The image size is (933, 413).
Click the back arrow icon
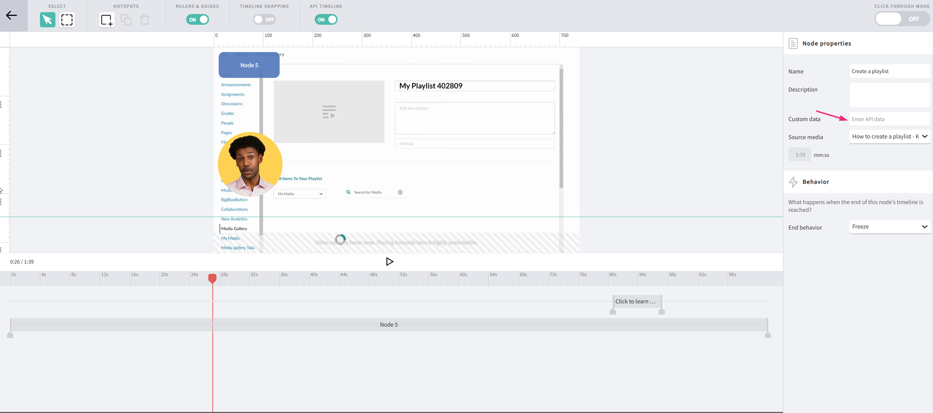click(x=12, y=16)
